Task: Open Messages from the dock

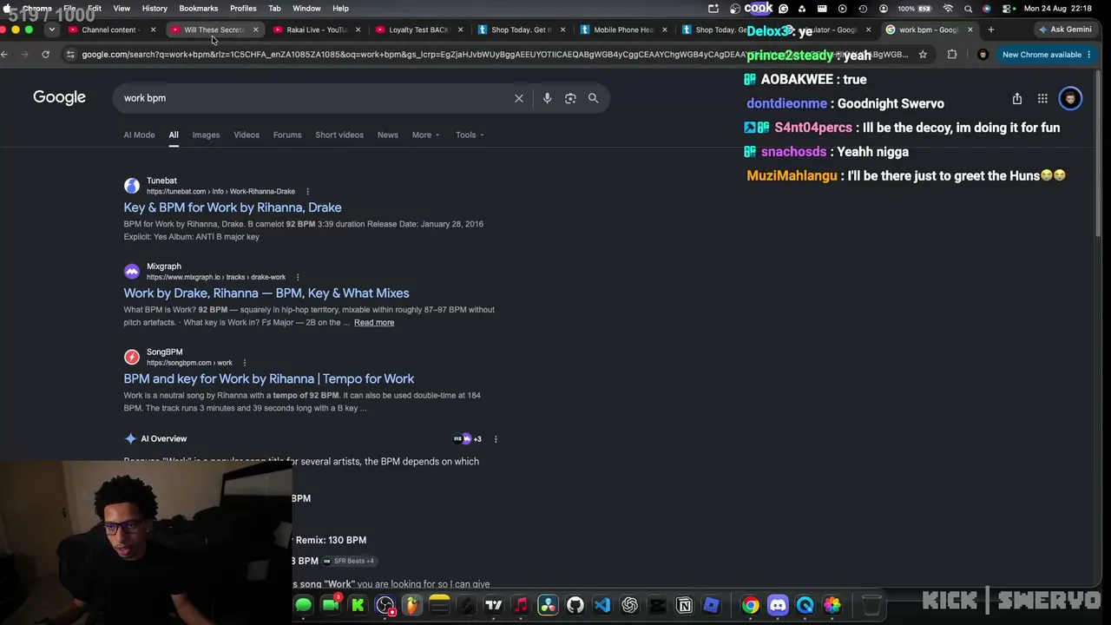Action: pyautogui.click(x=303, y=605)
